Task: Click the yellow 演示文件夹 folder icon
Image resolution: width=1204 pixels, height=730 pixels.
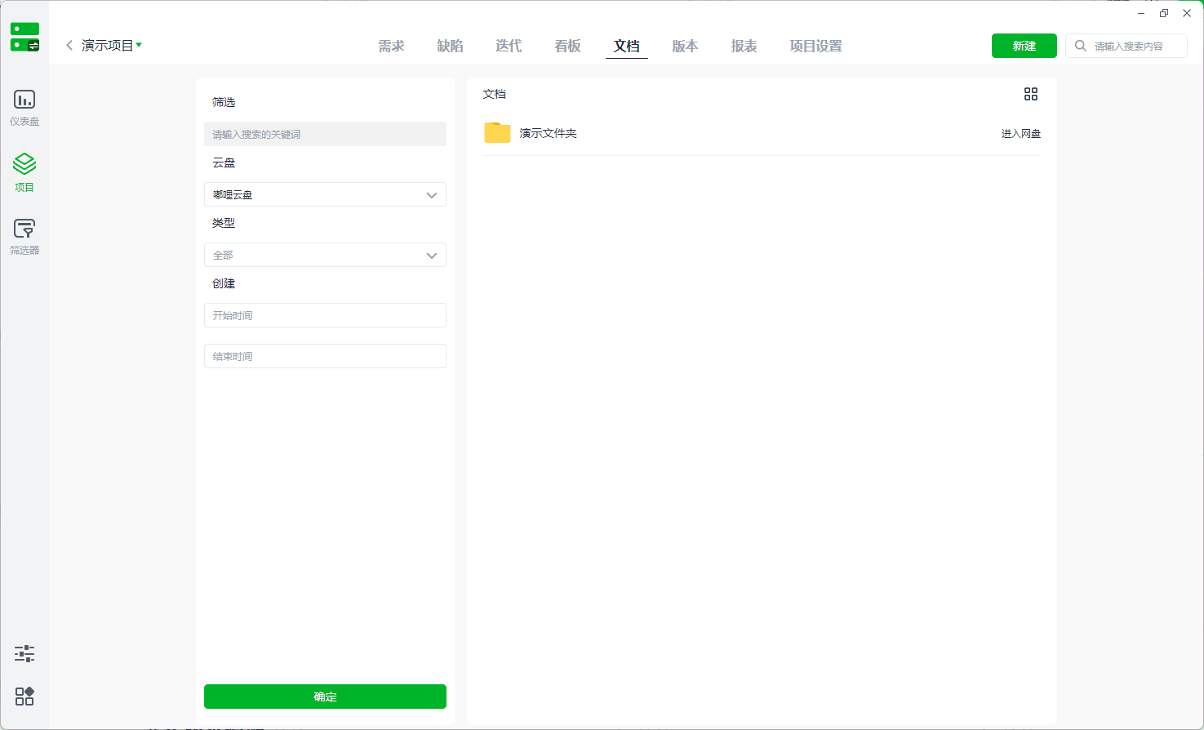Action: [497, 133]
